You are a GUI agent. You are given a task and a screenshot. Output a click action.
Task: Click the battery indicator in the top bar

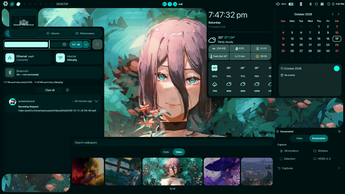coord(291,4)
